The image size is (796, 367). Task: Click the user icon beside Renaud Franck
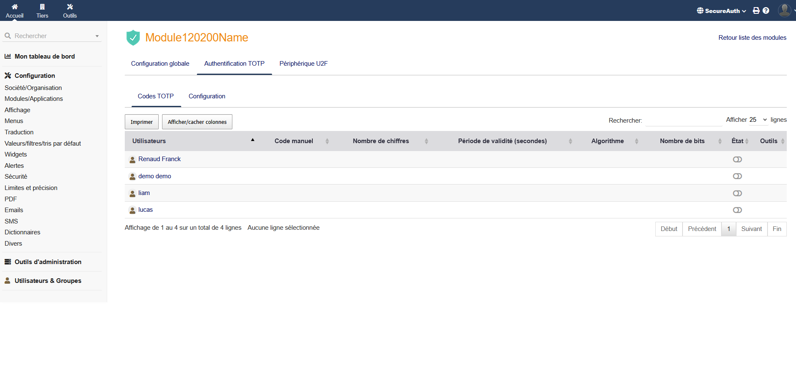(x=132, y=159)
